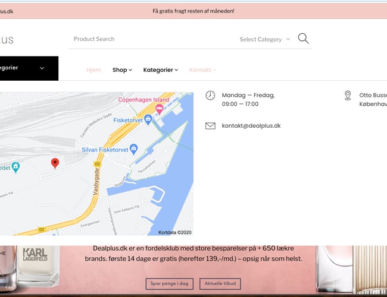Click the Copenhagen Island map label
The image size is (387, 297).
pyautogui.click(x=143, y=100)
